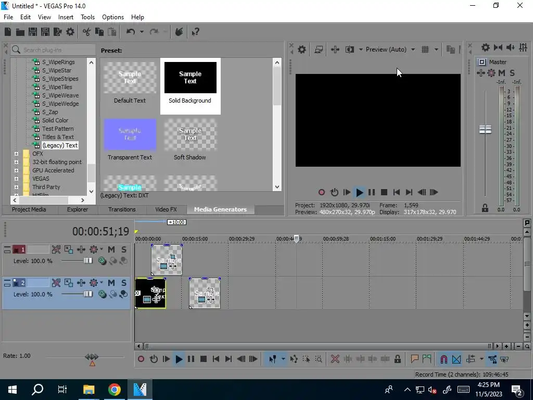Select Solid Color generator

55,120
